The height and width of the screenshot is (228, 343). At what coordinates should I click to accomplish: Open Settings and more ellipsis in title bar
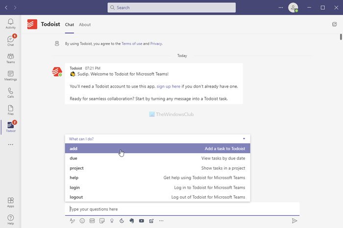(x=281, y=8)
